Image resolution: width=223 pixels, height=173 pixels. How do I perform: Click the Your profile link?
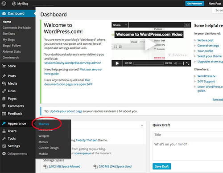(205, 51)
